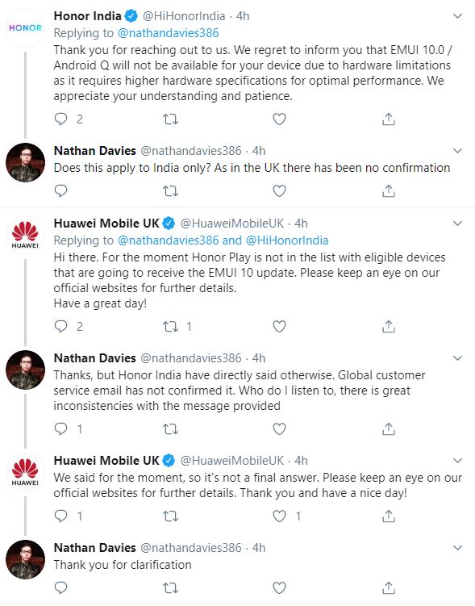Expand options menu on first Huawei Mobile UK tweet
This screenshot has height=606, width=475.
(457, 224)
